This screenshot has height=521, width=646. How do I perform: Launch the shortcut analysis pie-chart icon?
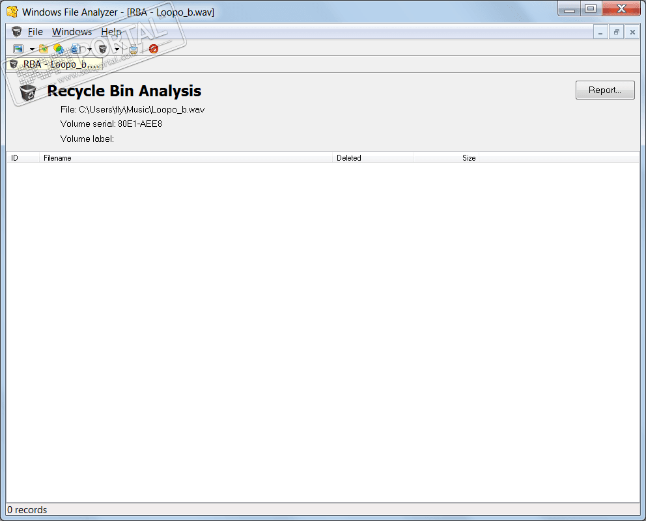click(x=59, y=49)
